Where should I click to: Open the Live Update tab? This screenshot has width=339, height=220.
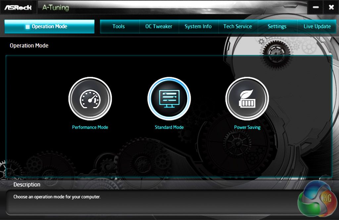tap(317, 26)
